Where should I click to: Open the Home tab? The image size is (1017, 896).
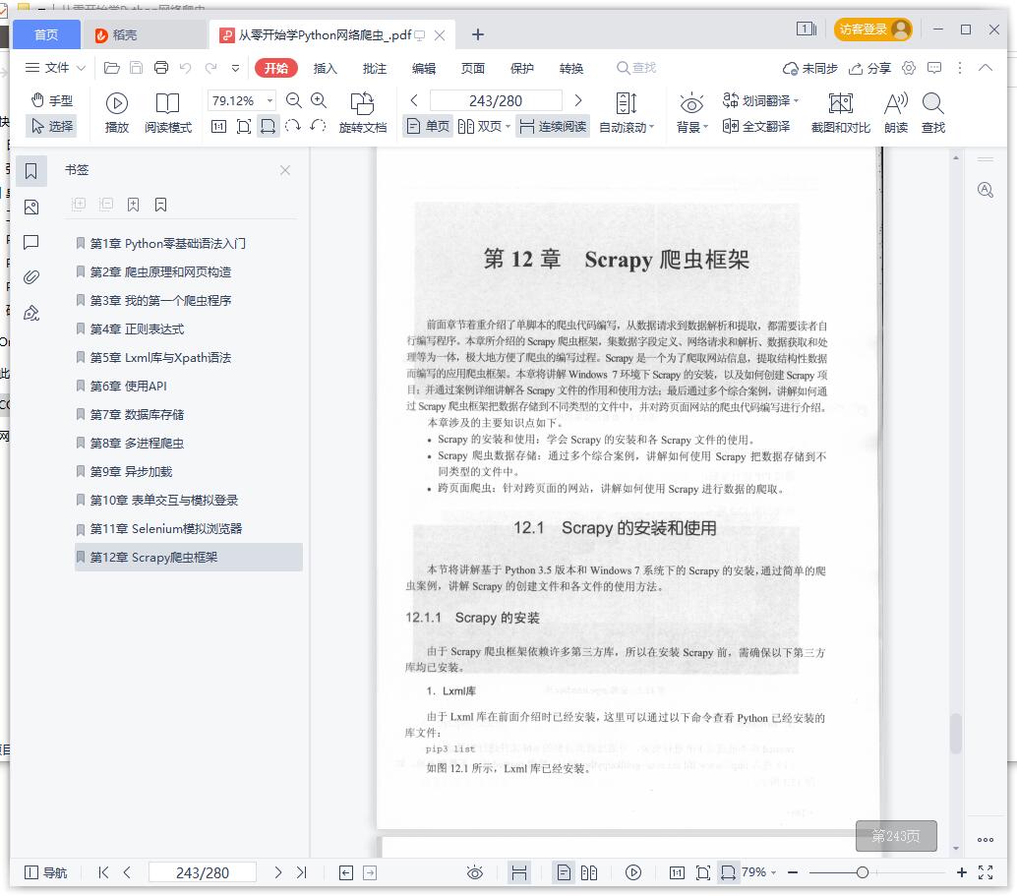[46, 34]
